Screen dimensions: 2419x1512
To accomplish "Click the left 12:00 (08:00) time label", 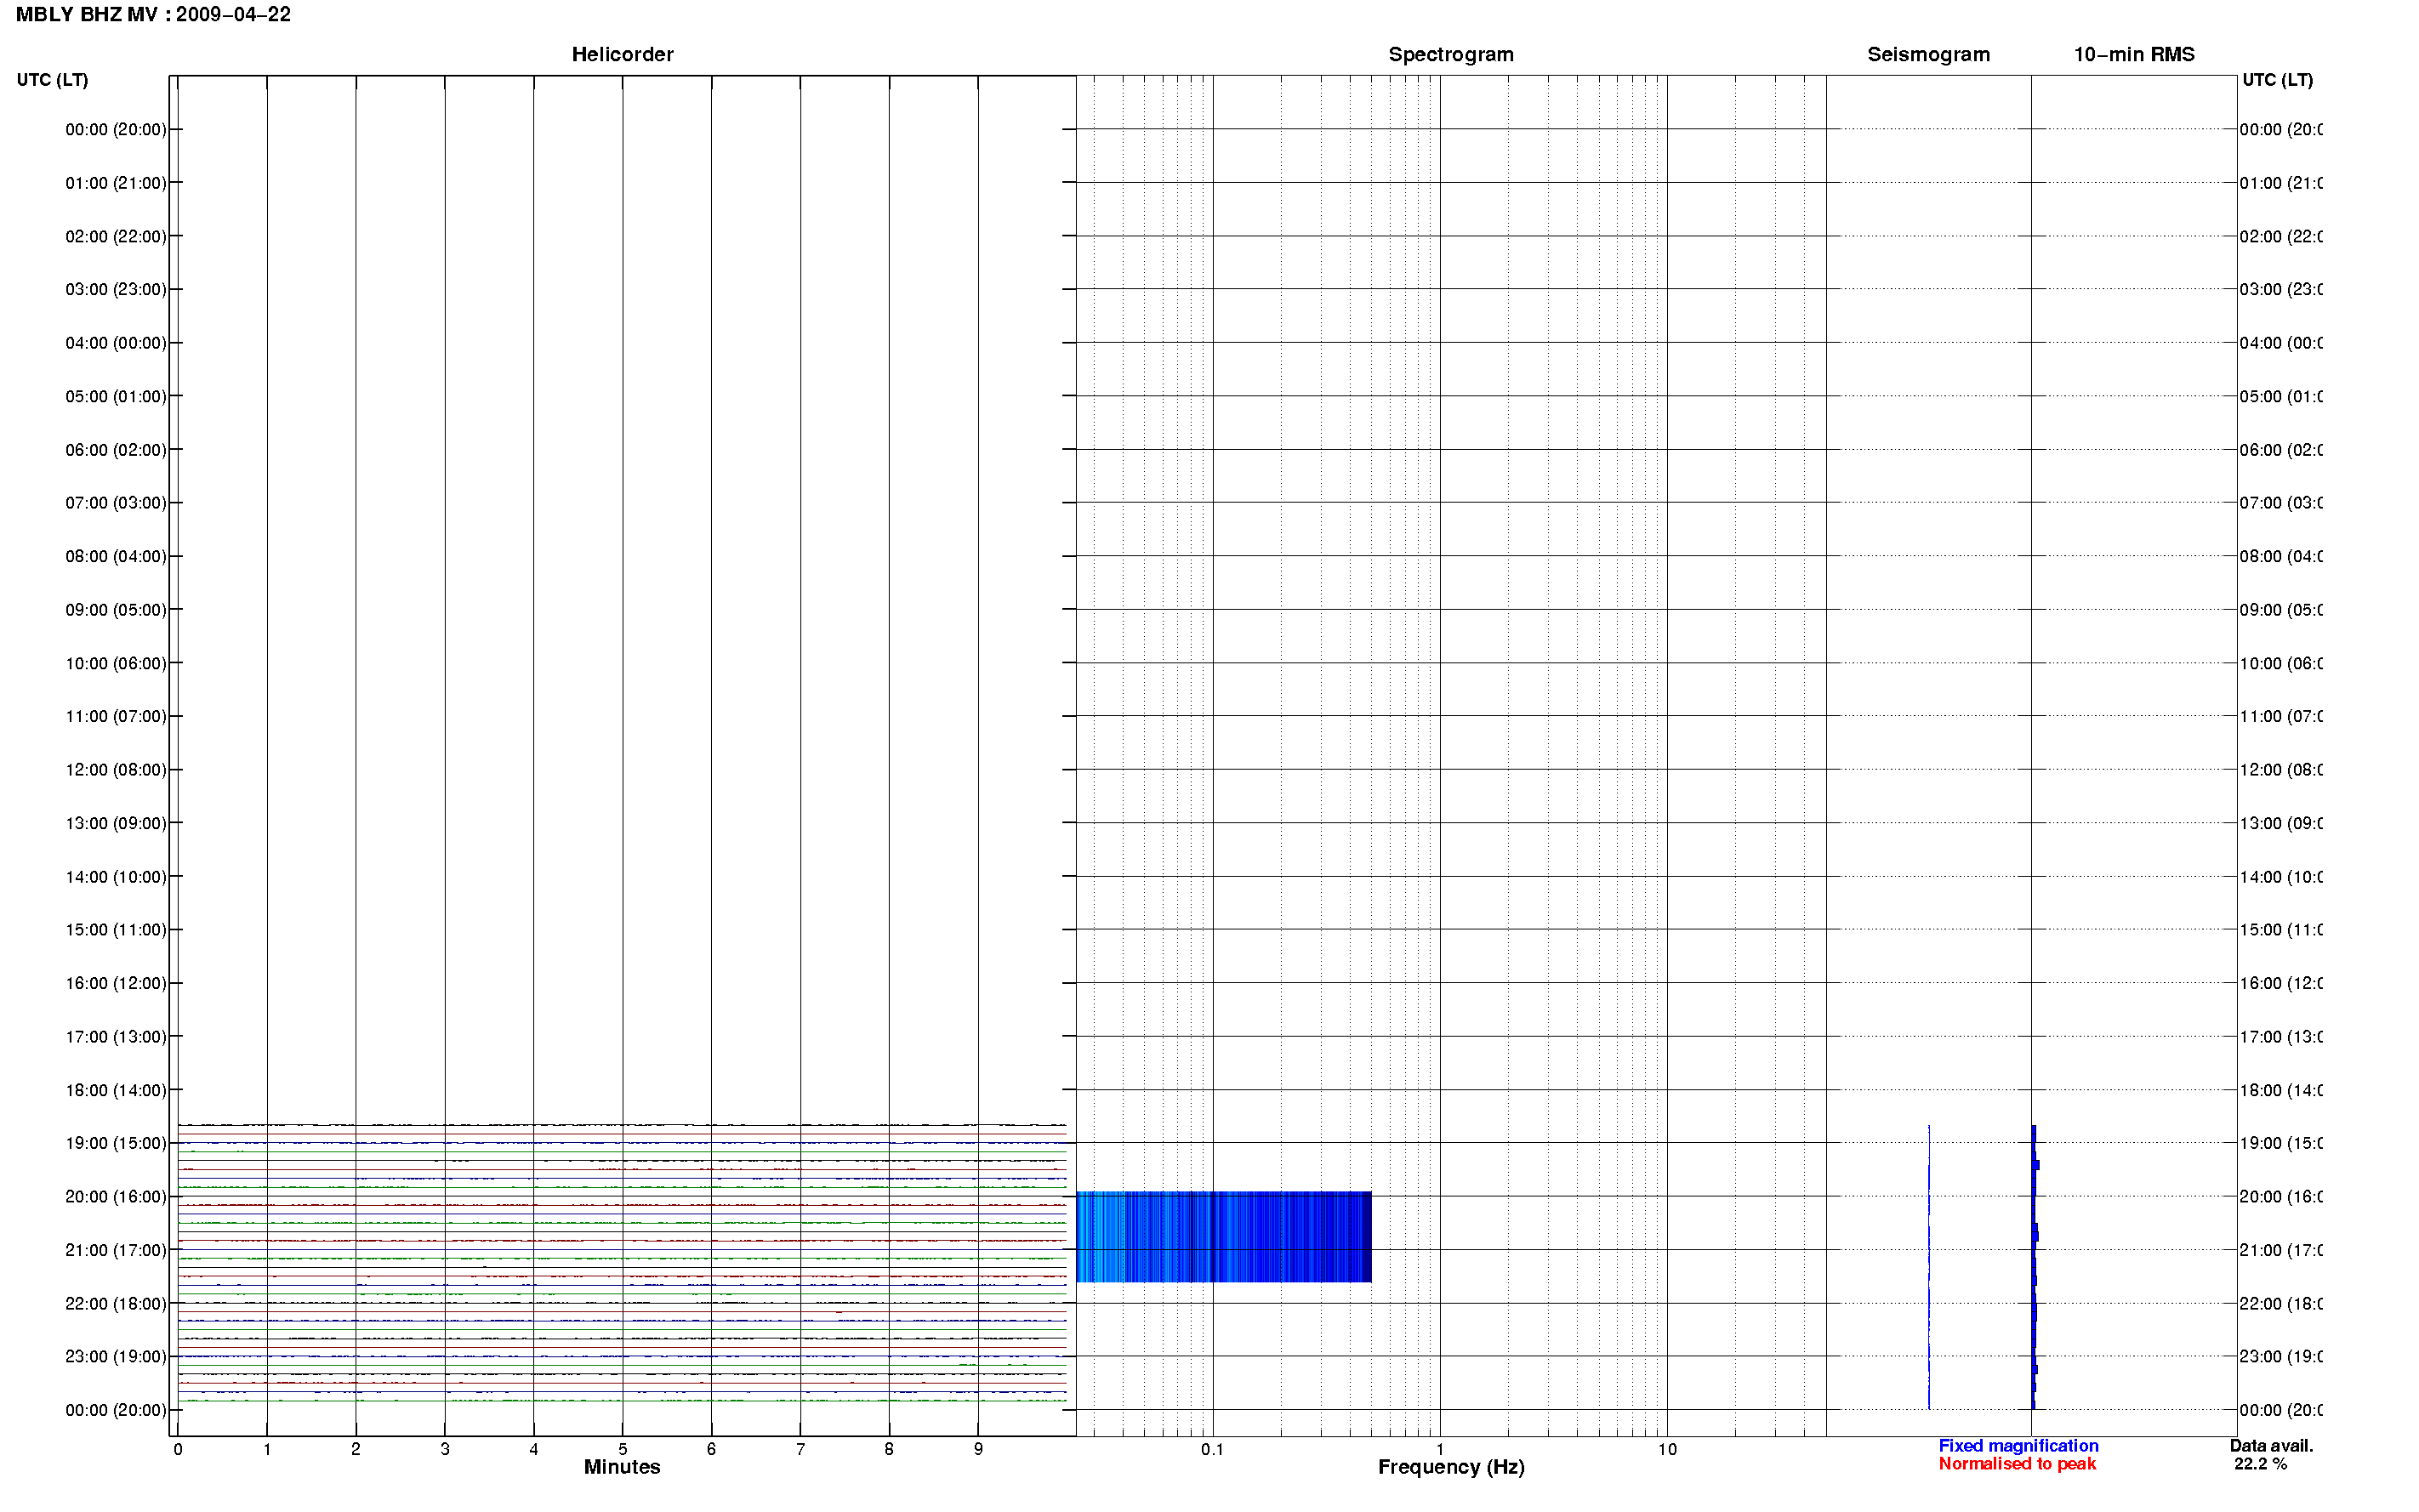I will pyautogui.click(x=116, y=770).
